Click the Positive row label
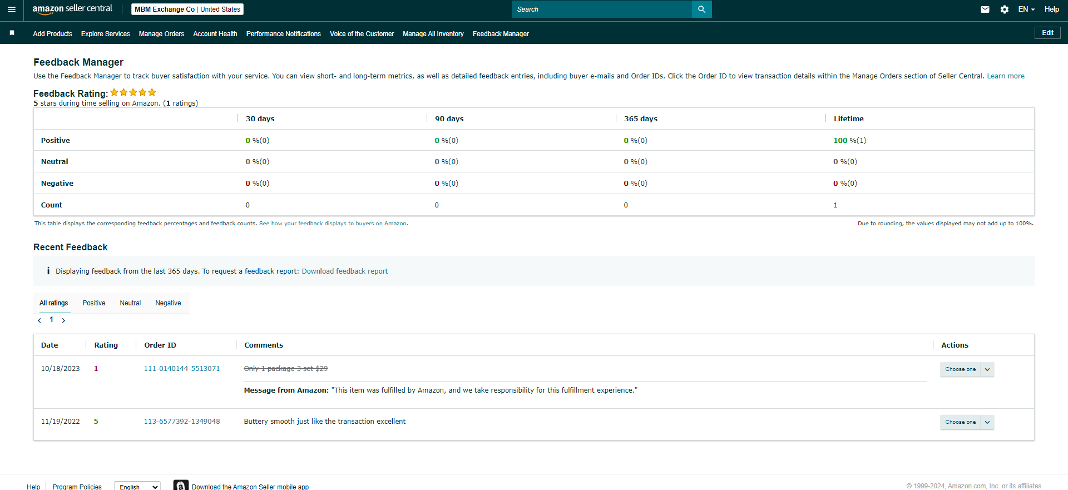1068x490 pixels. pos(56,141)
